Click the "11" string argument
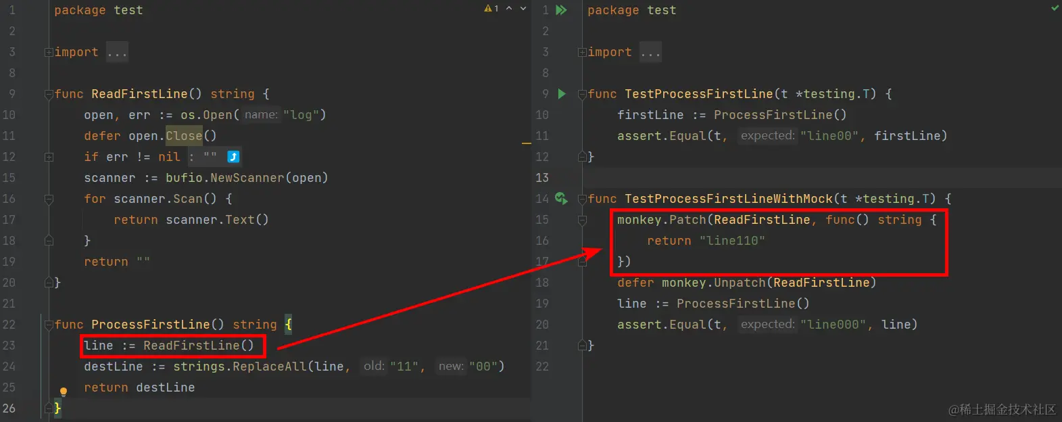This screenshot has width=1062, height=422. click(x=404, y=367)
